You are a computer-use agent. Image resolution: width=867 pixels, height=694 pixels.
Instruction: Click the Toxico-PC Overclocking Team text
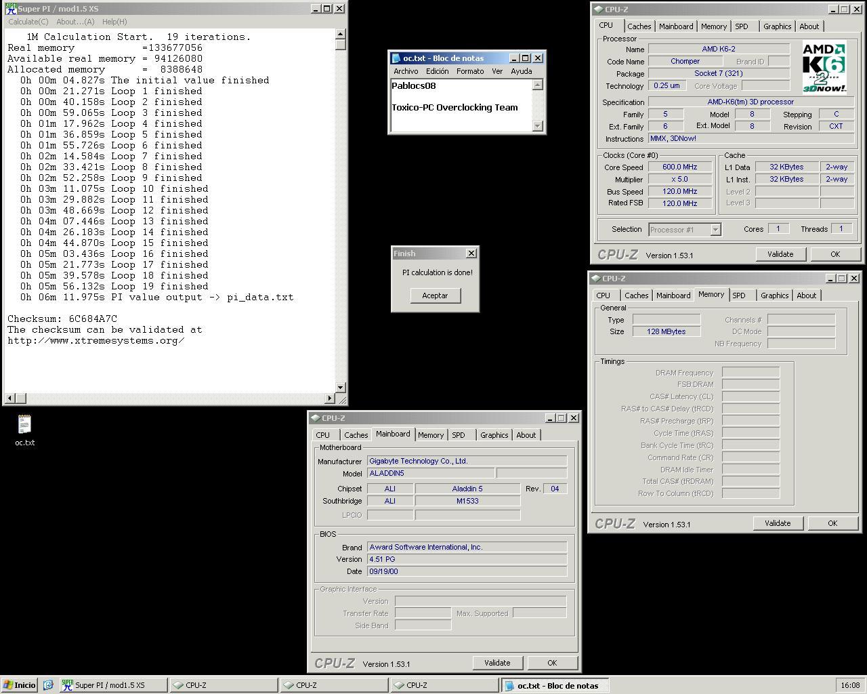454,107
